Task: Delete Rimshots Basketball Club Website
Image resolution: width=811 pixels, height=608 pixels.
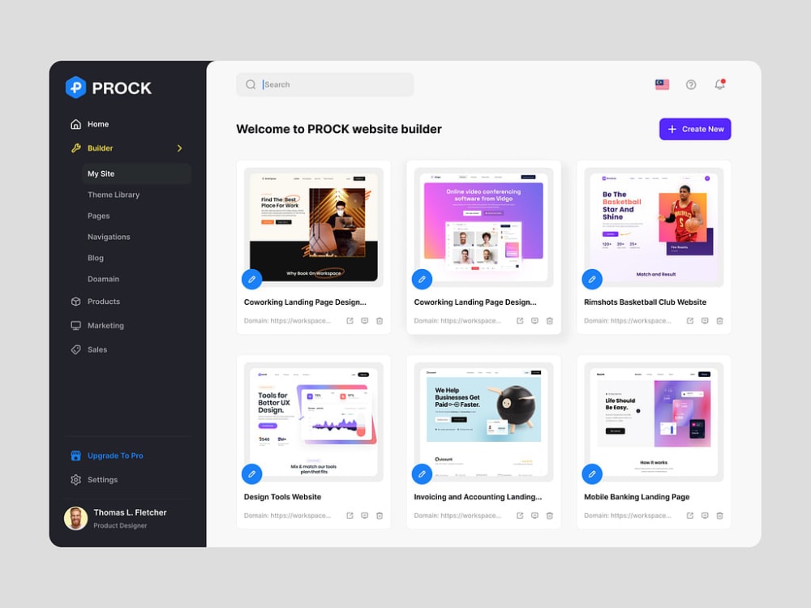Action: (719, 321)
